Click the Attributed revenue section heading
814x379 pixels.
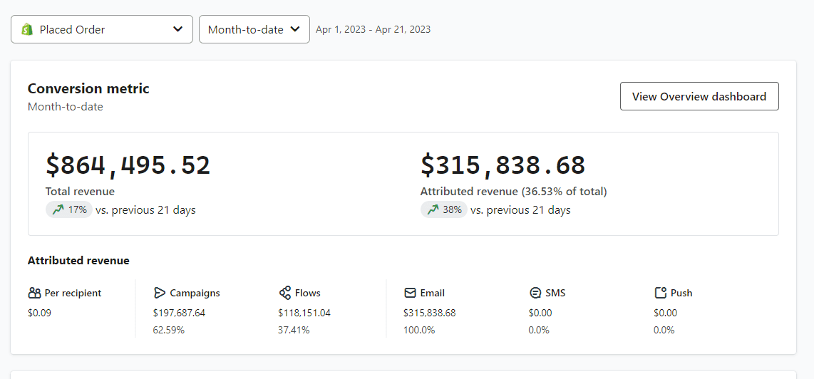[x=78, y=261]
